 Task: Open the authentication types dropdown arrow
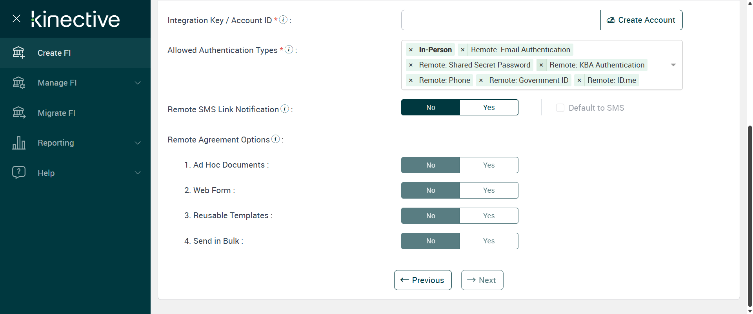click(x=673, y=65)
